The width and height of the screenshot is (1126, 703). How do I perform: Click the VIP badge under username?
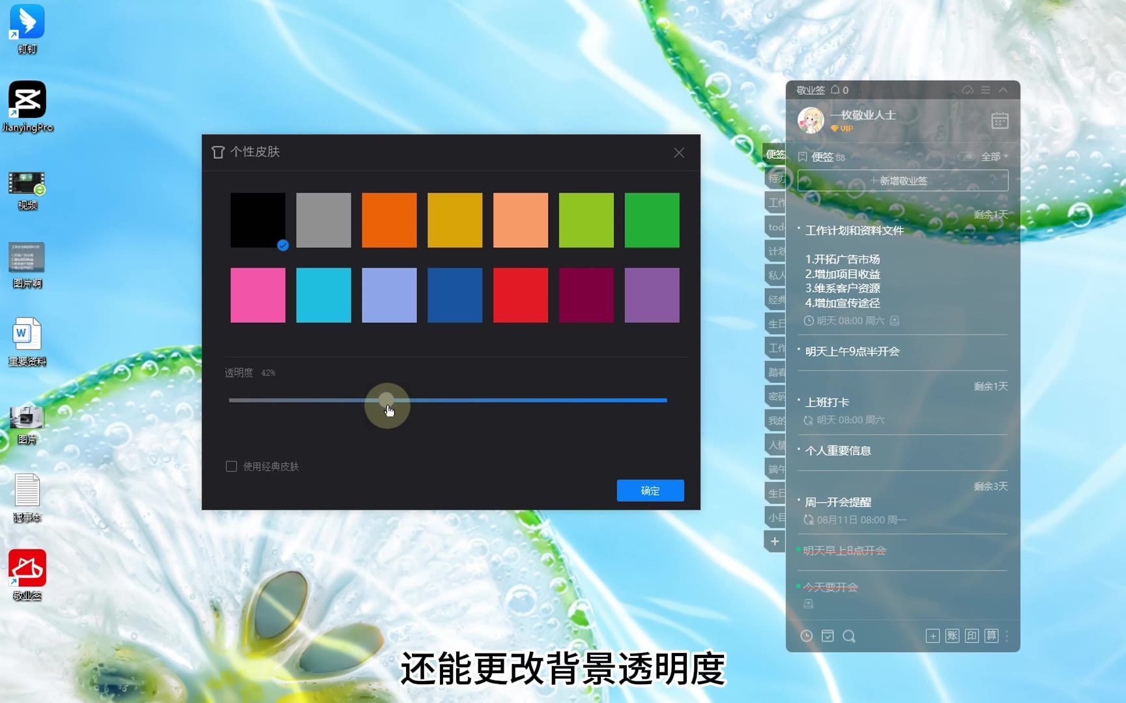coord(842,128)
